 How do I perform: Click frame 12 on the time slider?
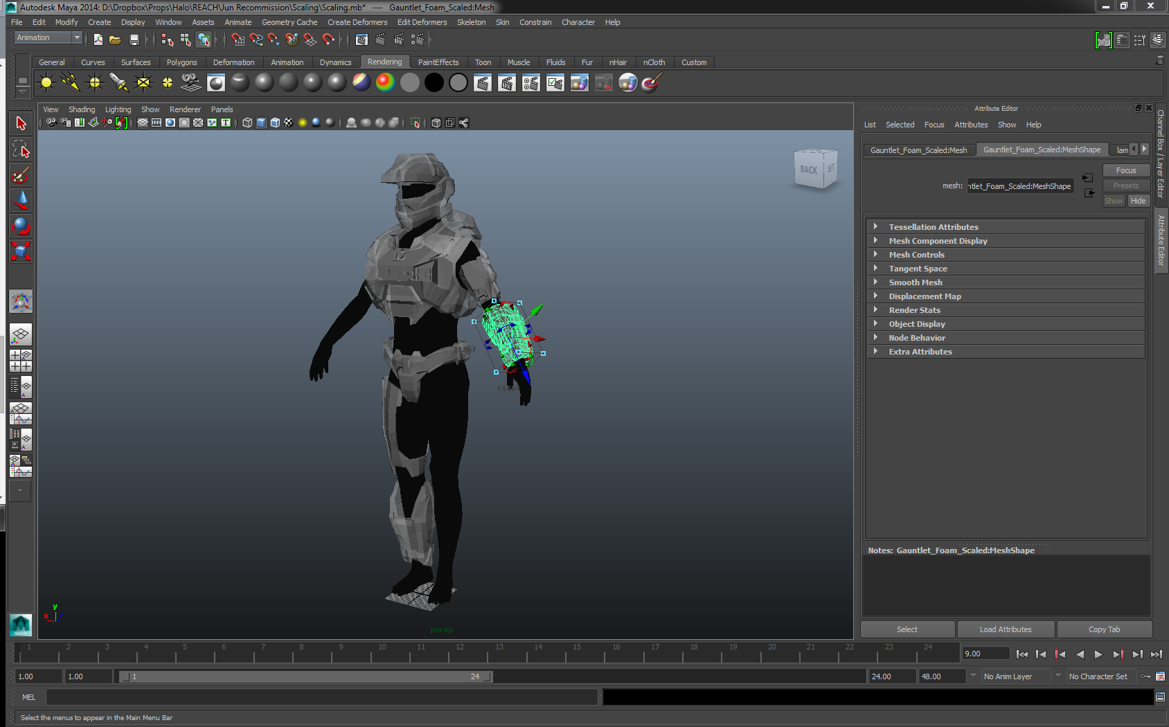point(460,653)
